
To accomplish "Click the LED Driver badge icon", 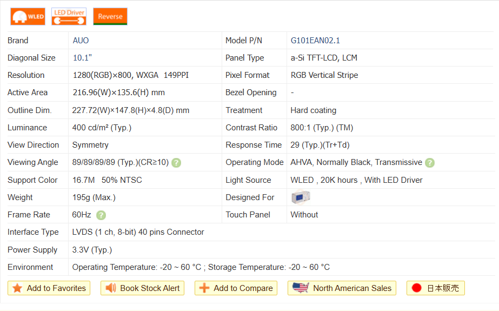I will pyautogui.click(x=69, y=17).
